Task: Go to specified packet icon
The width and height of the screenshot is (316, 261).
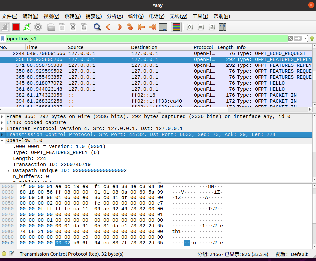Action: 130,27
